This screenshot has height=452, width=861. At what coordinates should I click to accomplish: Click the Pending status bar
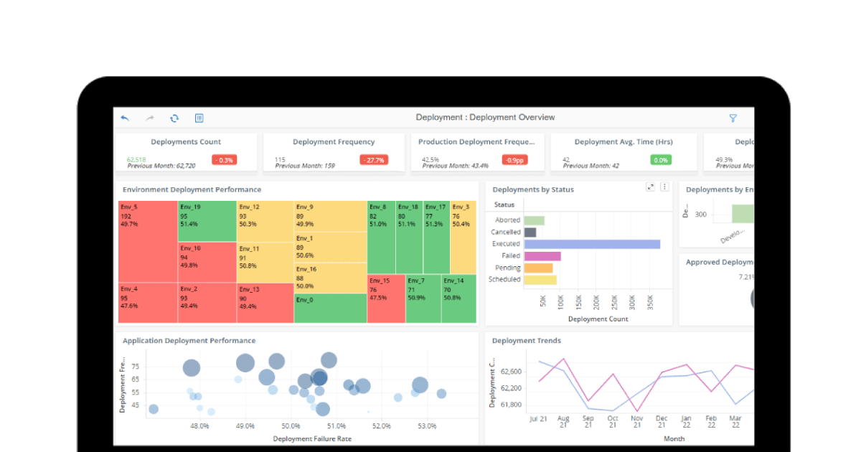pos(538,268)
